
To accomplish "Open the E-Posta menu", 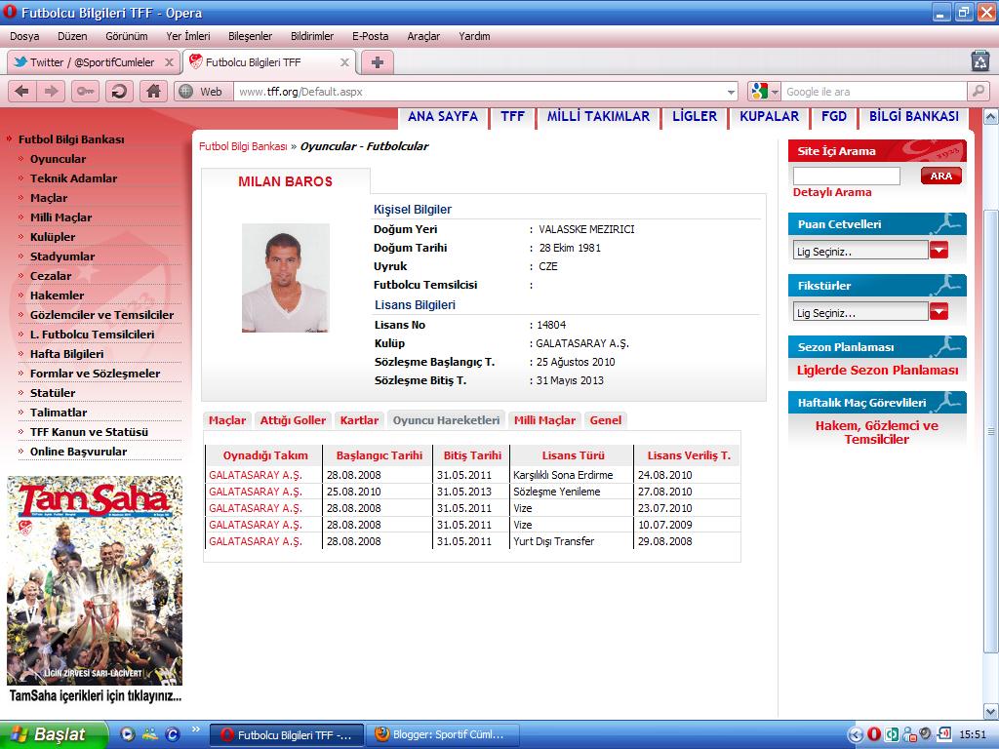I will [x=370, y=36].
